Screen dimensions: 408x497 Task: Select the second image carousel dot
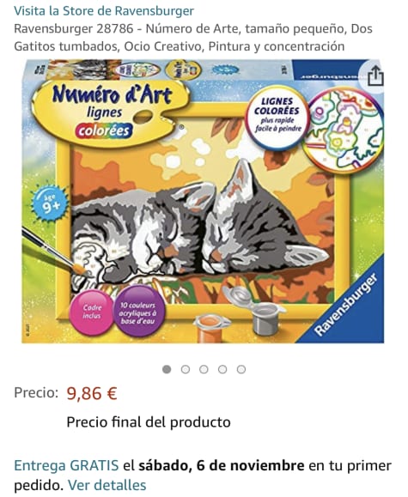[186, 369]
